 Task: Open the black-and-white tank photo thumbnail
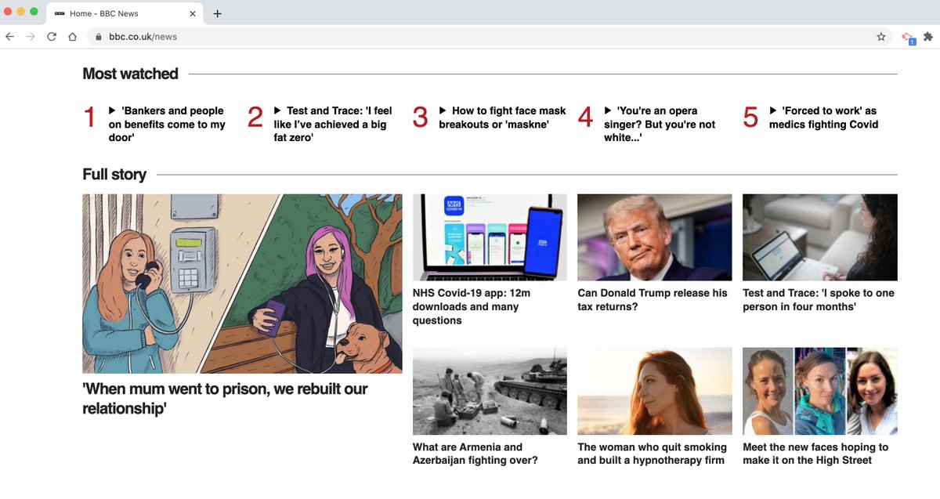coord(490,391)
